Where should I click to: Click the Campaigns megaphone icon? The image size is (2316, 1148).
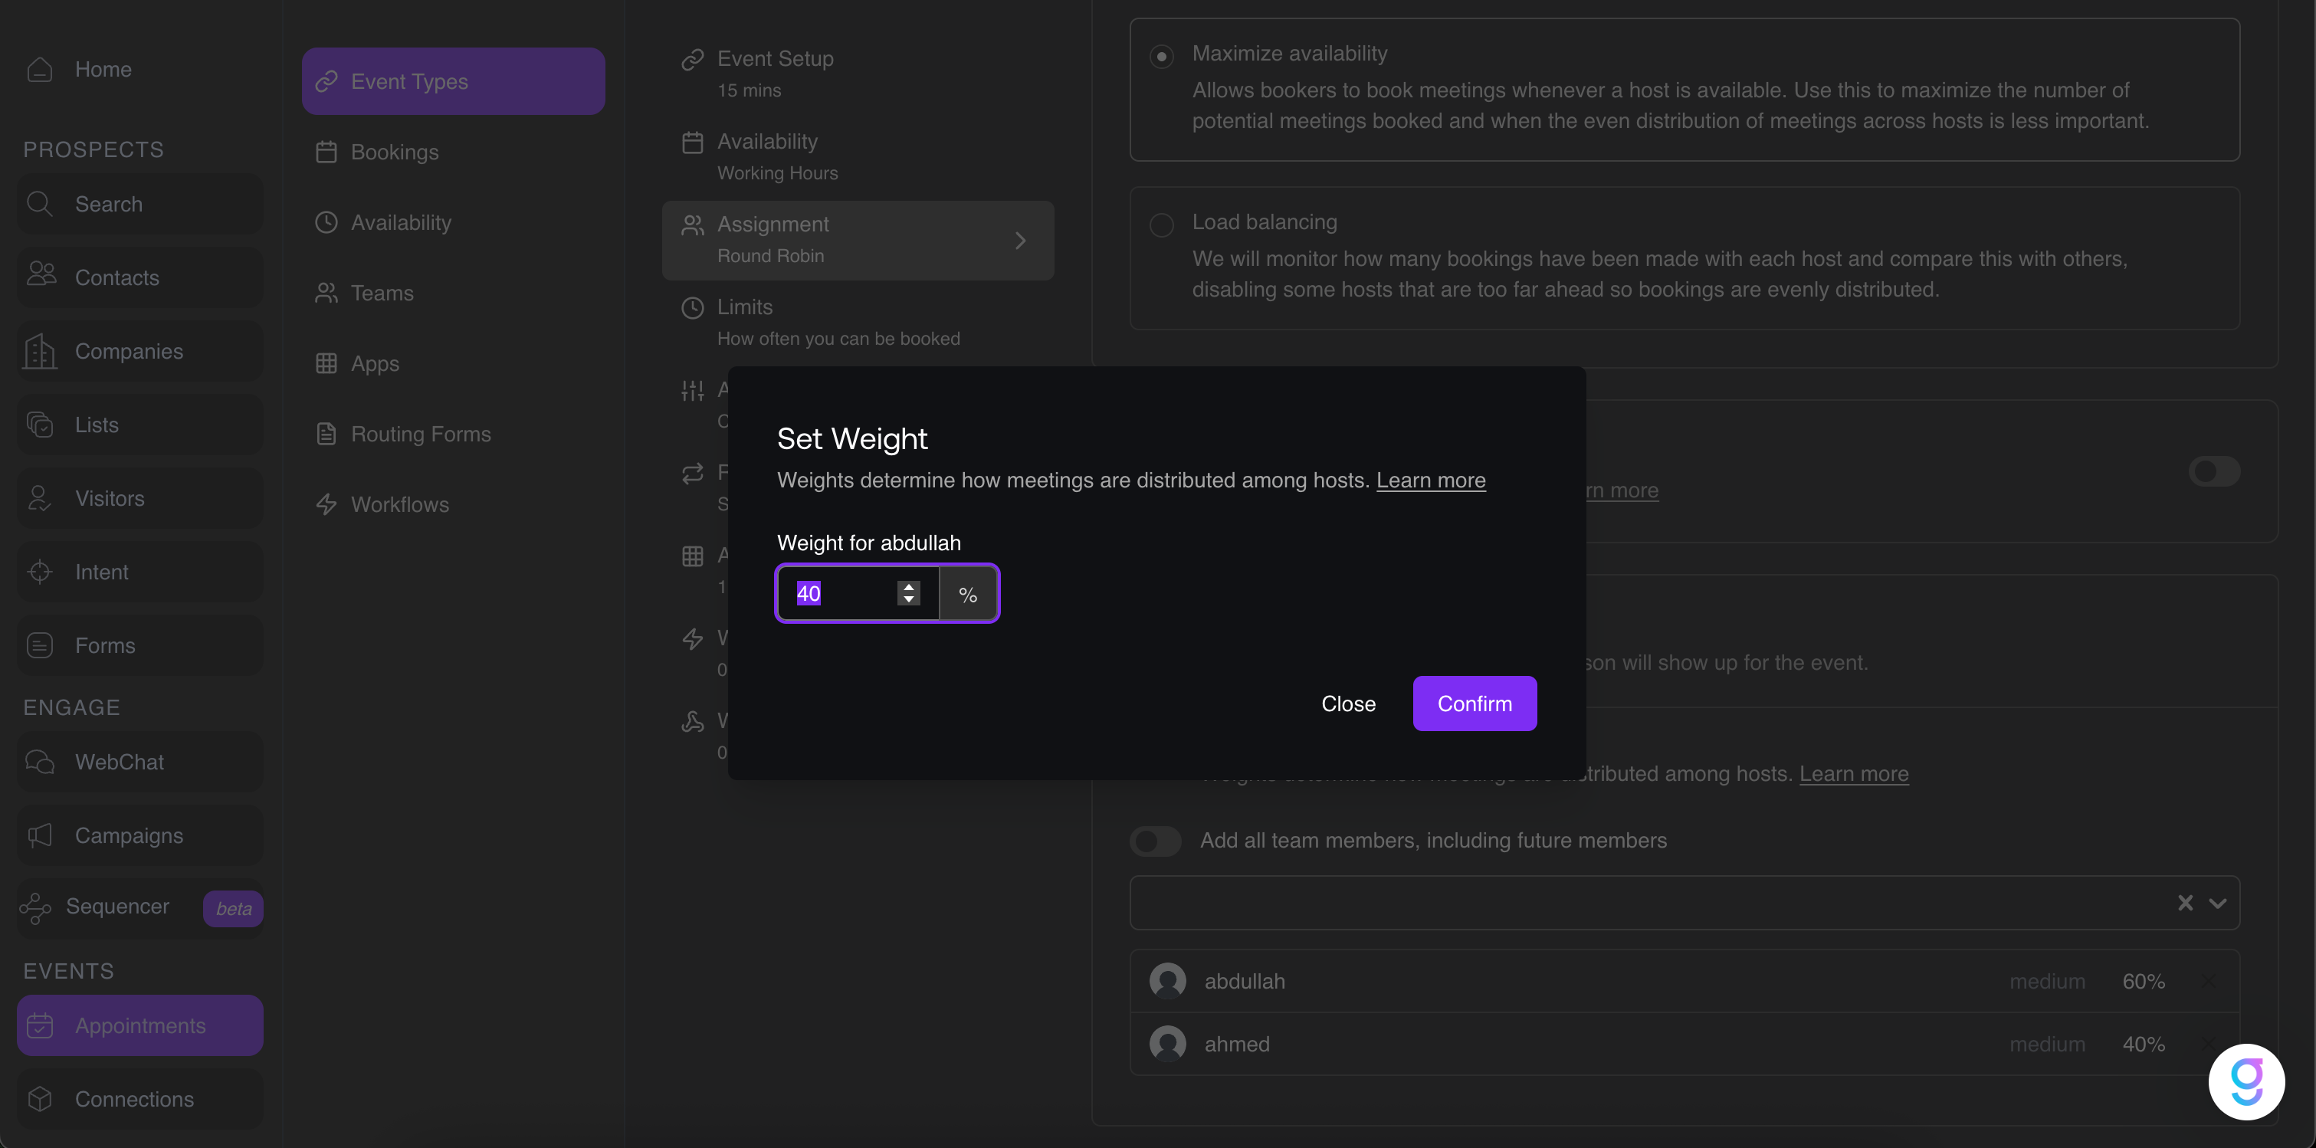click(x=40, y=836)
